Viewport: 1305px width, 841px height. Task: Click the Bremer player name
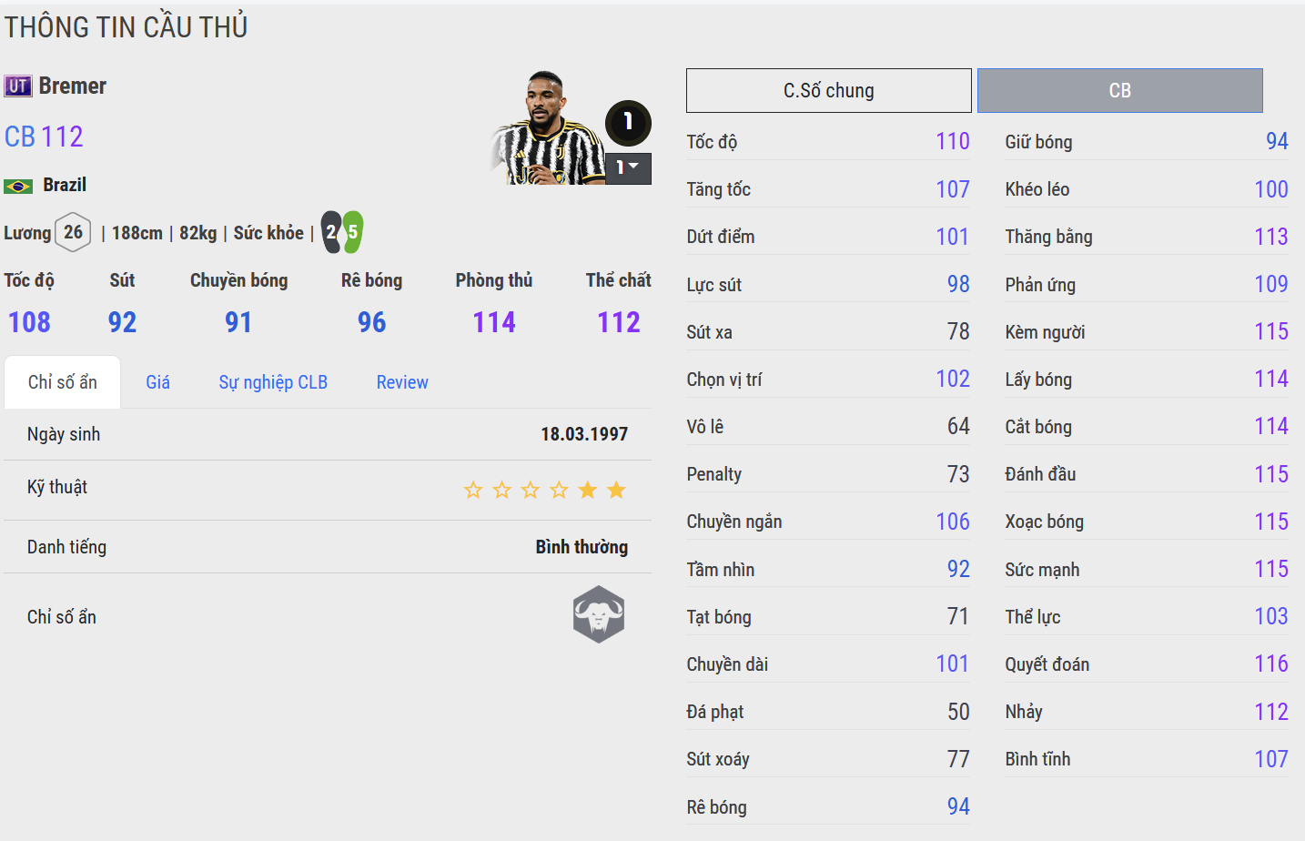[x=73, y=86]
